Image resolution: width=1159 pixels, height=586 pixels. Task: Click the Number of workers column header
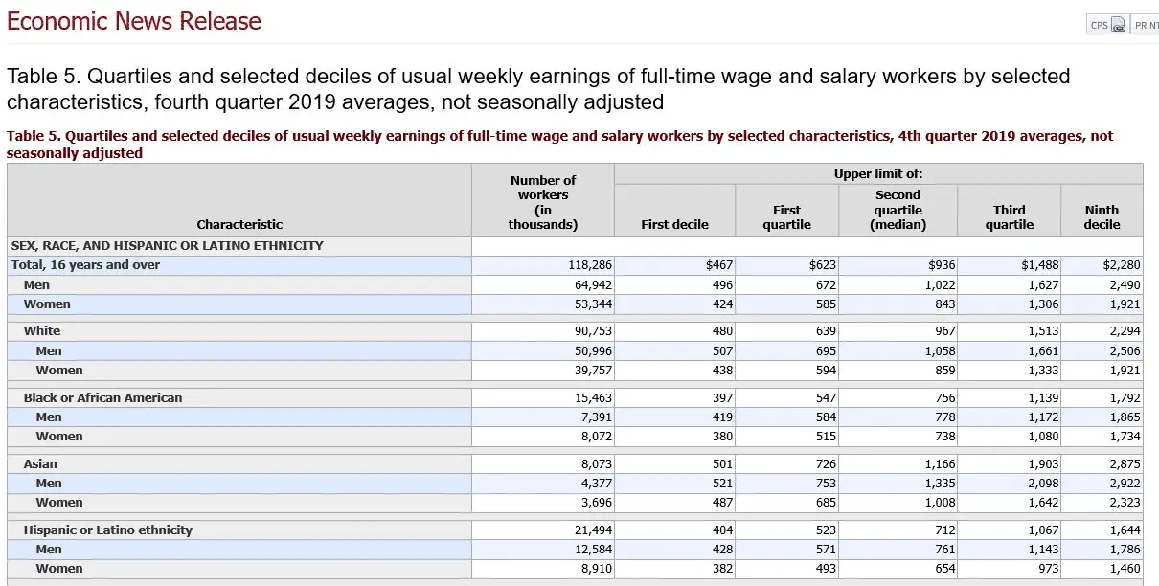[x=543, y=202]
